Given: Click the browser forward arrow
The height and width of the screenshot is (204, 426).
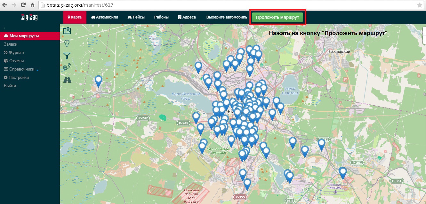Looking at the screenshot, I should (x=14, y=5).
